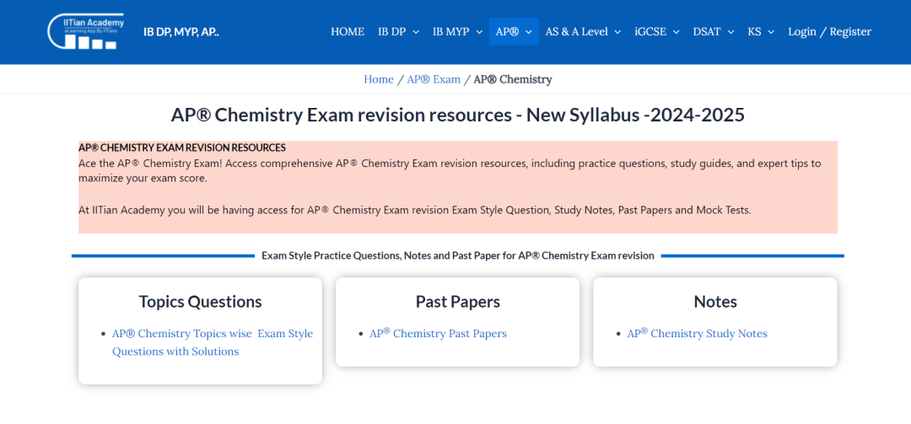Open the HOME menu item

(x=348, y=31)
